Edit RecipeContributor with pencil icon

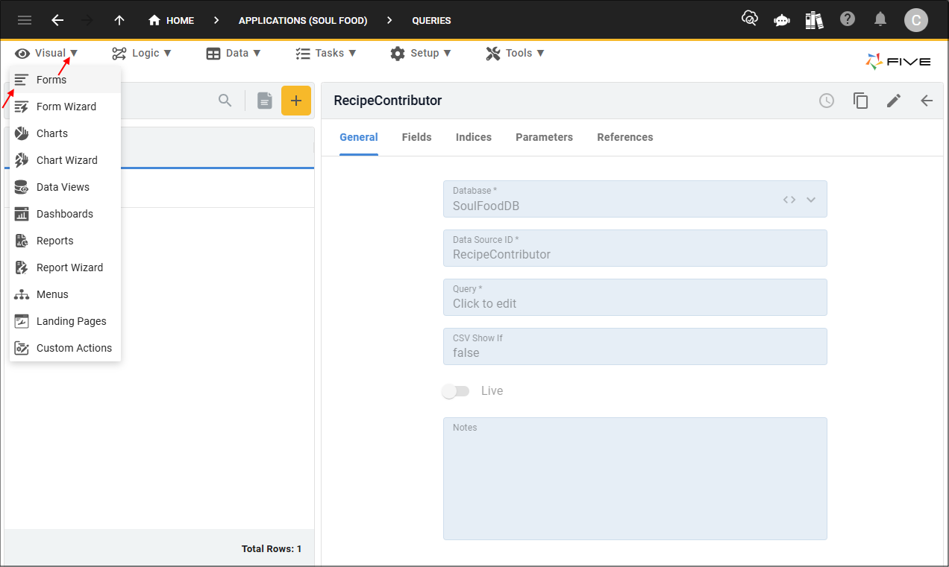pos(894,101)
